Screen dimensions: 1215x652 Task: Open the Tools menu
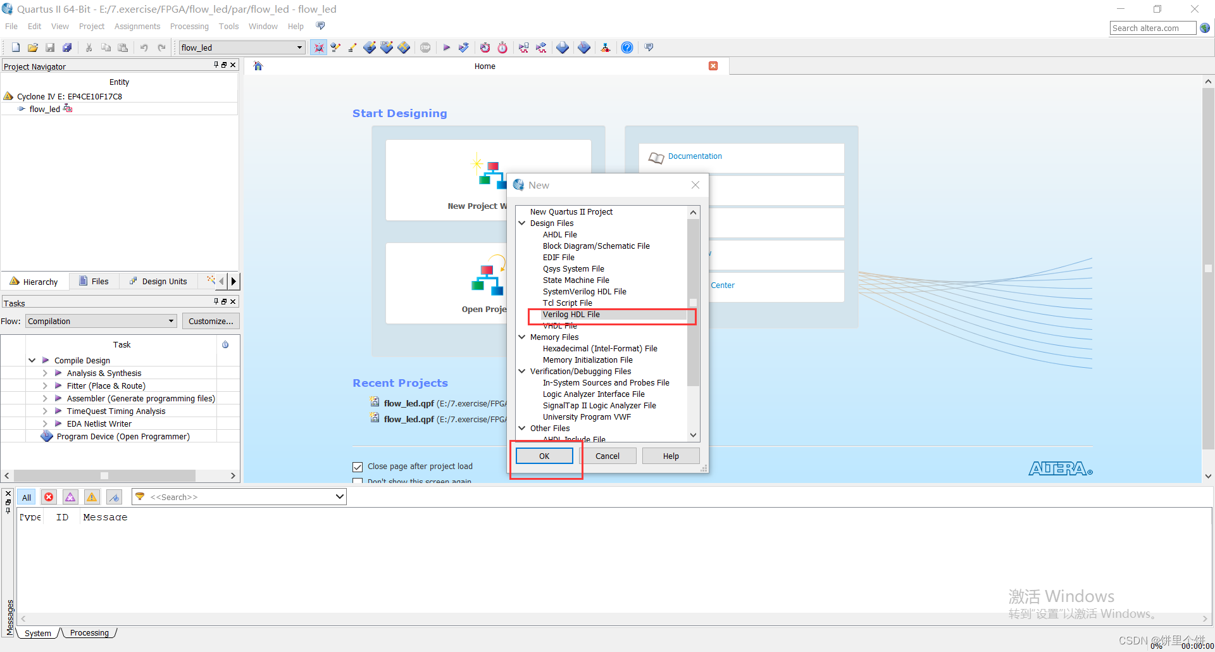228,26
